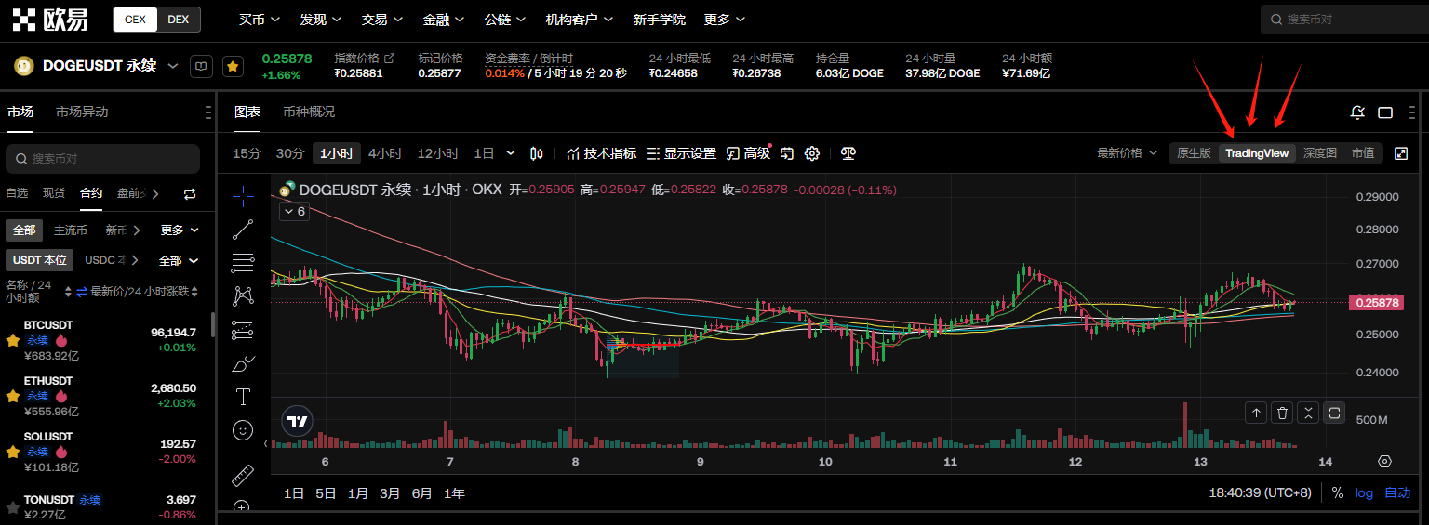Delete indicator pane trash icon
Screen dimensions: 1429x525
tap(1283, 413)
